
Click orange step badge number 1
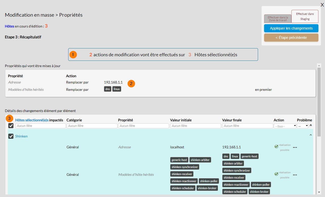pyautogui.click(x=73, y=55)
